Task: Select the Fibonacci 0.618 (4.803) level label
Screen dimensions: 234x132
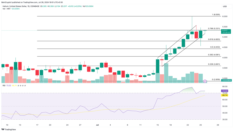Action: [x=214, y=39]
